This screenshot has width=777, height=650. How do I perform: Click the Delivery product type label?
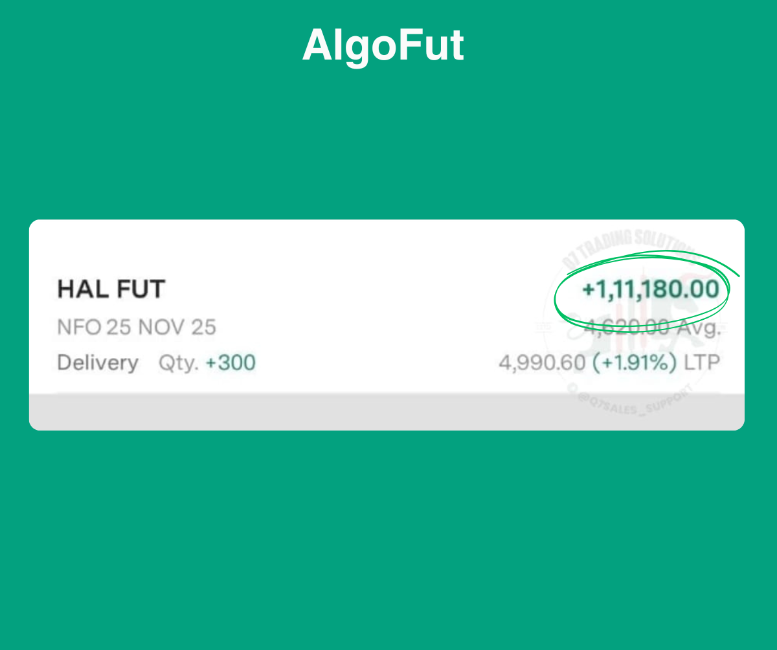[98, 363]
